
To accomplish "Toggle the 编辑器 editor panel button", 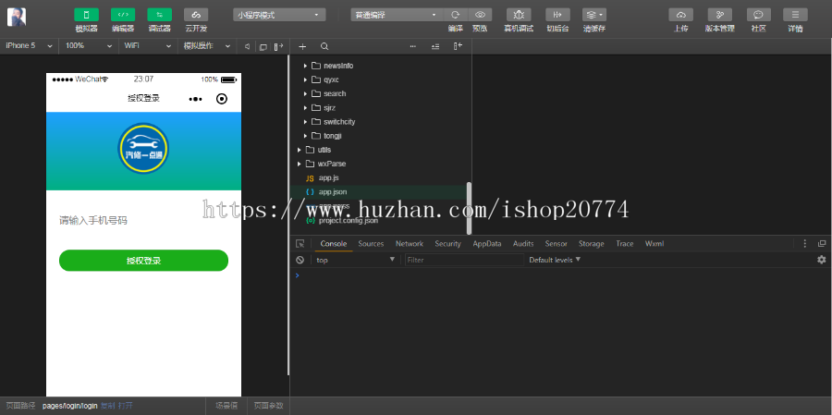I will 122,15.
